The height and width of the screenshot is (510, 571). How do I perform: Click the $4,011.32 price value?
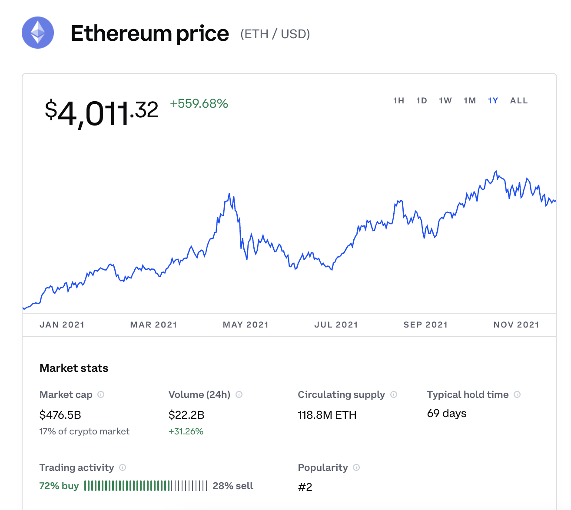point(101,113)
